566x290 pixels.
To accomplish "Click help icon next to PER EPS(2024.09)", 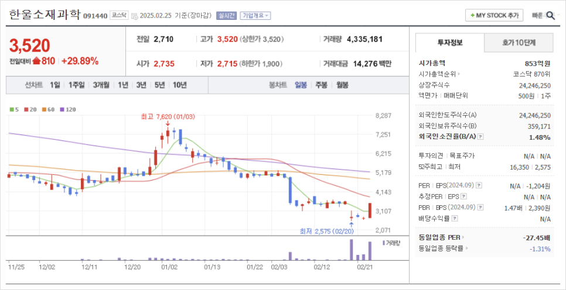I will pos(479,185).
